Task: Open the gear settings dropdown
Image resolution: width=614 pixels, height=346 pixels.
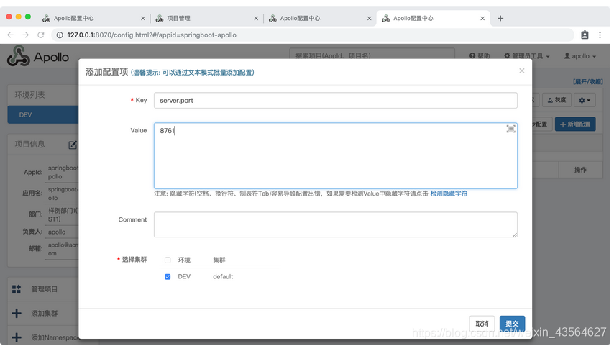Action: [x=585, y=100]
